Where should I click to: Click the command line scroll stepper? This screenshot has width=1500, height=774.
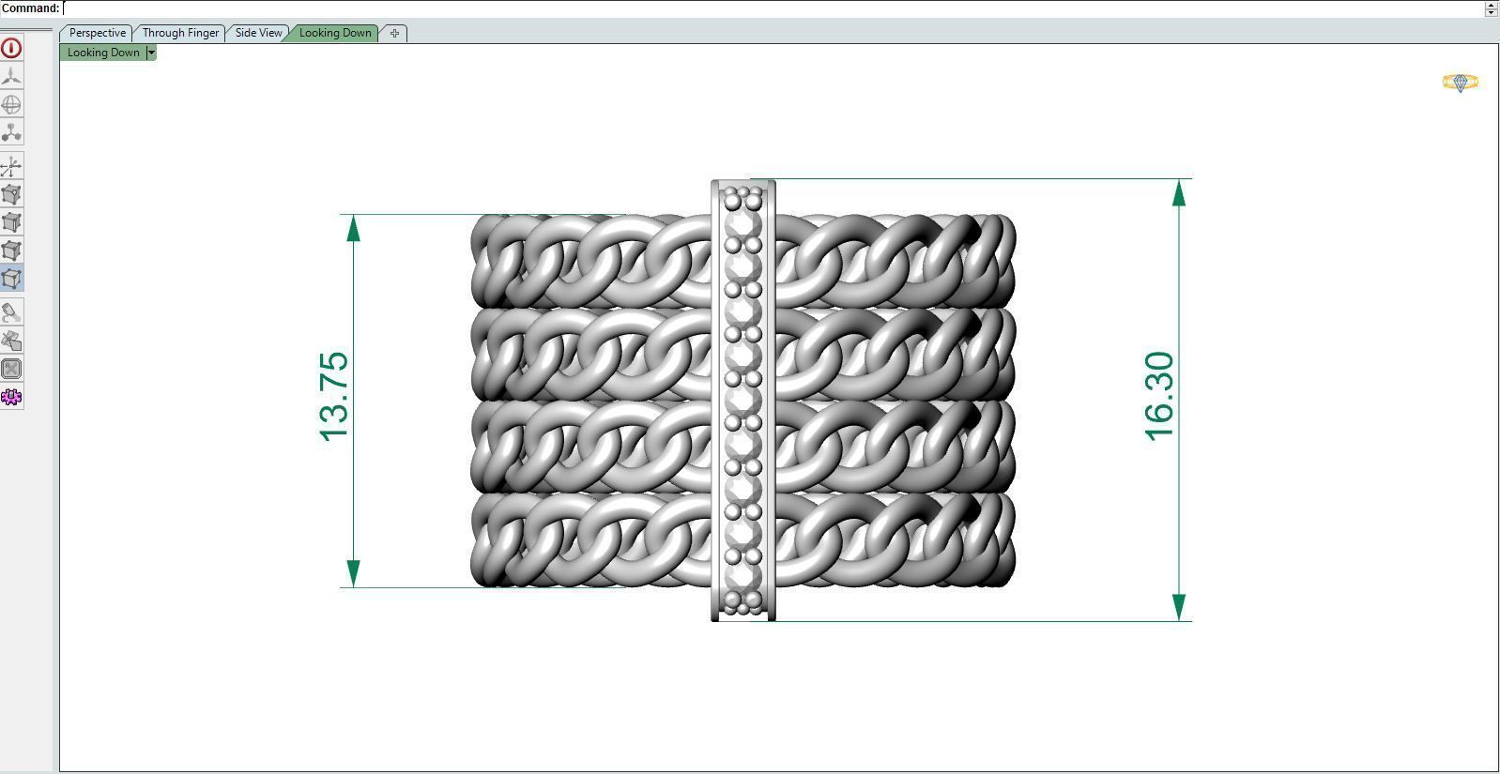(1492, 8)
